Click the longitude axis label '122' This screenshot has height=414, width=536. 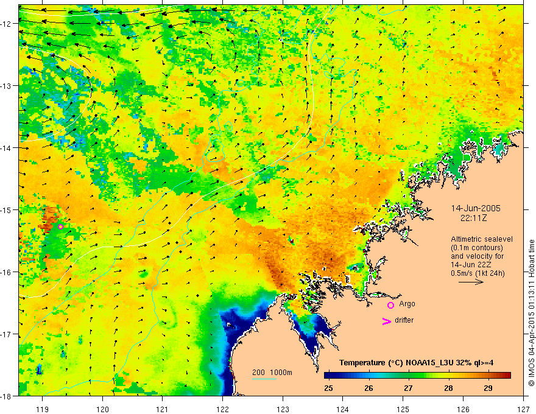[222, 409]
